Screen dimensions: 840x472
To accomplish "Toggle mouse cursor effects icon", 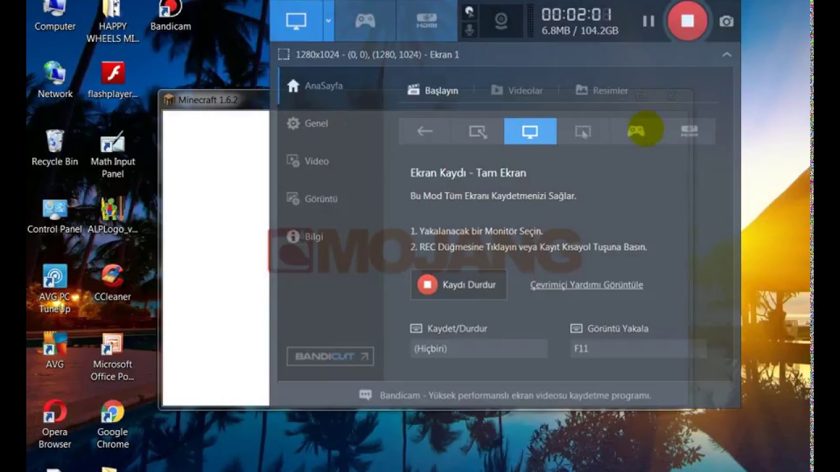I will pyautogui.click(x=469, y=11).
